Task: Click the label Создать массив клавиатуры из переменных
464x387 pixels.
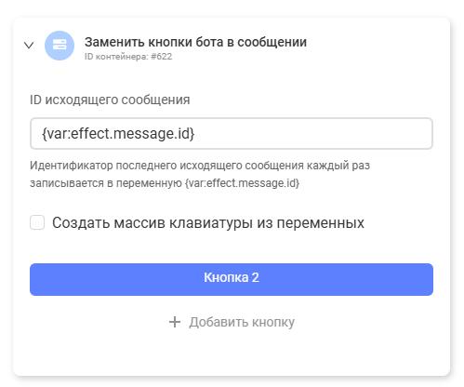Action: point(208,222)
